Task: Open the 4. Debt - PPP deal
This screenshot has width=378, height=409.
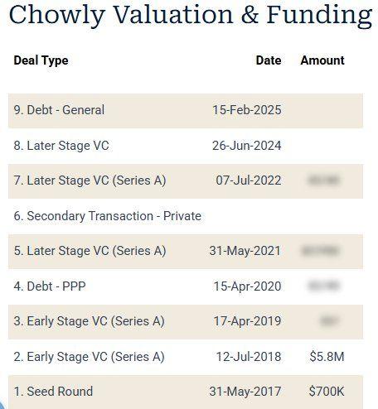Action: coord(186,286)
